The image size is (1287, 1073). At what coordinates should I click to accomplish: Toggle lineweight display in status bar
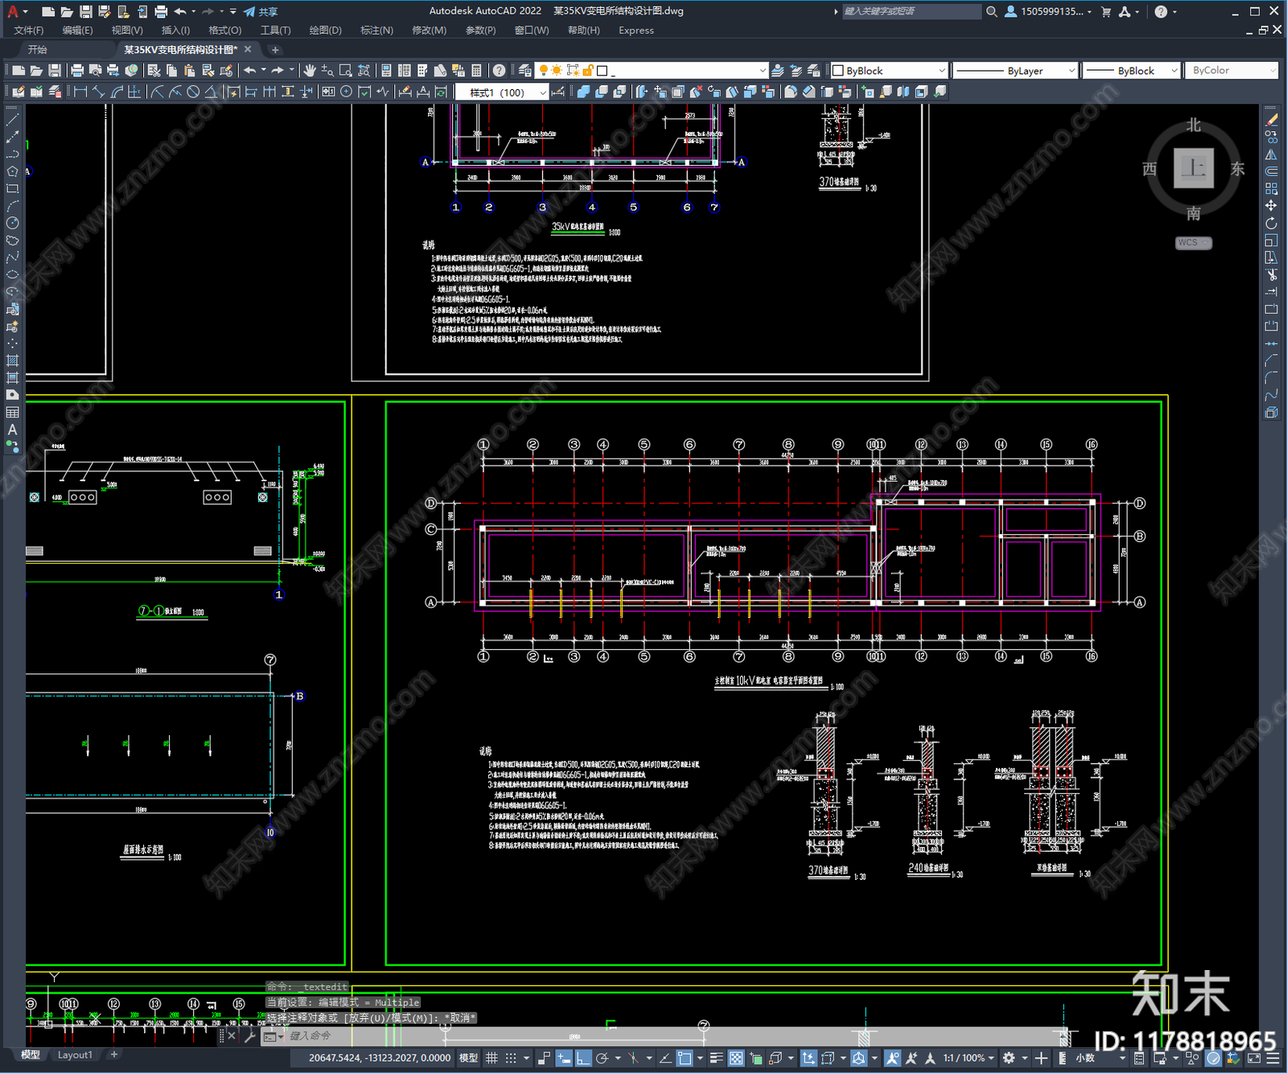(x=716, y=1058)
